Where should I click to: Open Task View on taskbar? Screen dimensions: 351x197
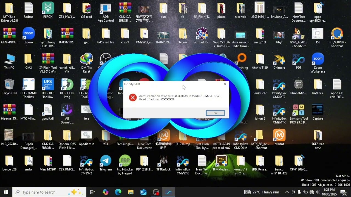coord(92,192)
